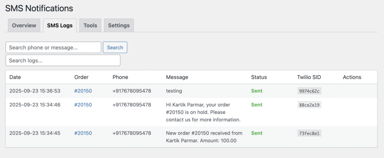Screen dimensions: 384x158
Task: Select the Phone column header
Action: pos(120,77)
